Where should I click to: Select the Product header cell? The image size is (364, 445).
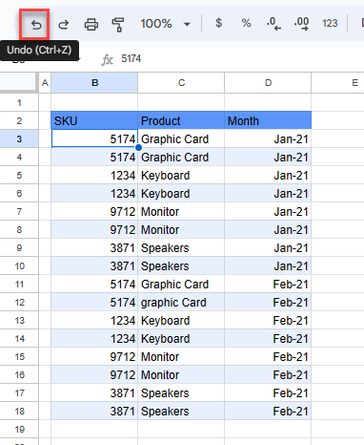pyautogui.click(x=181, y=120)
